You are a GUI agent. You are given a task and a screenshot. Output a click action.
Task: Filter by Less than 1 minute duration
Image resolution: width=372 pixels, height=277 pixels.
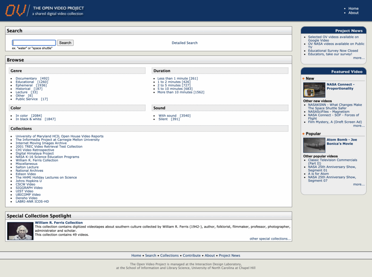click(x=173, y=78)
